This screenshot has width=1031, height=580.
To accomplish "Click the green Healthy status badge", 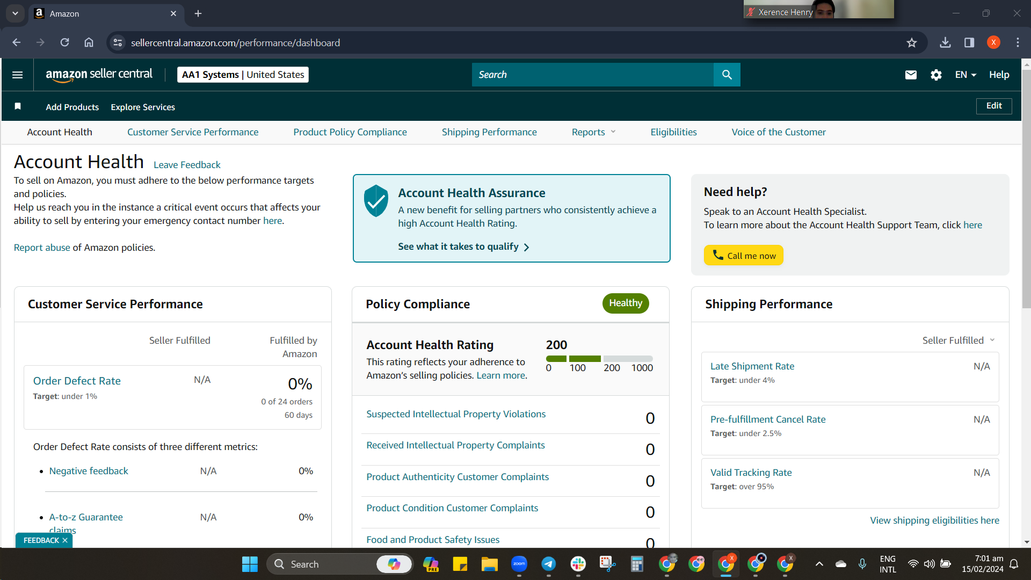I will point(626,303).
